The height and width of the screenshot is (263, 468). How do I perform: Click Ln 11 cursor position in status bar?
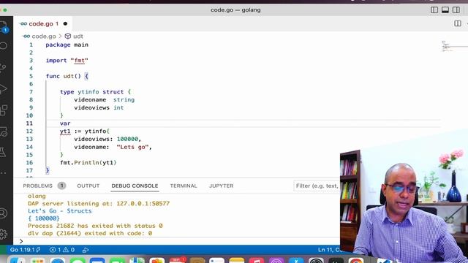(x=329, y=250)
